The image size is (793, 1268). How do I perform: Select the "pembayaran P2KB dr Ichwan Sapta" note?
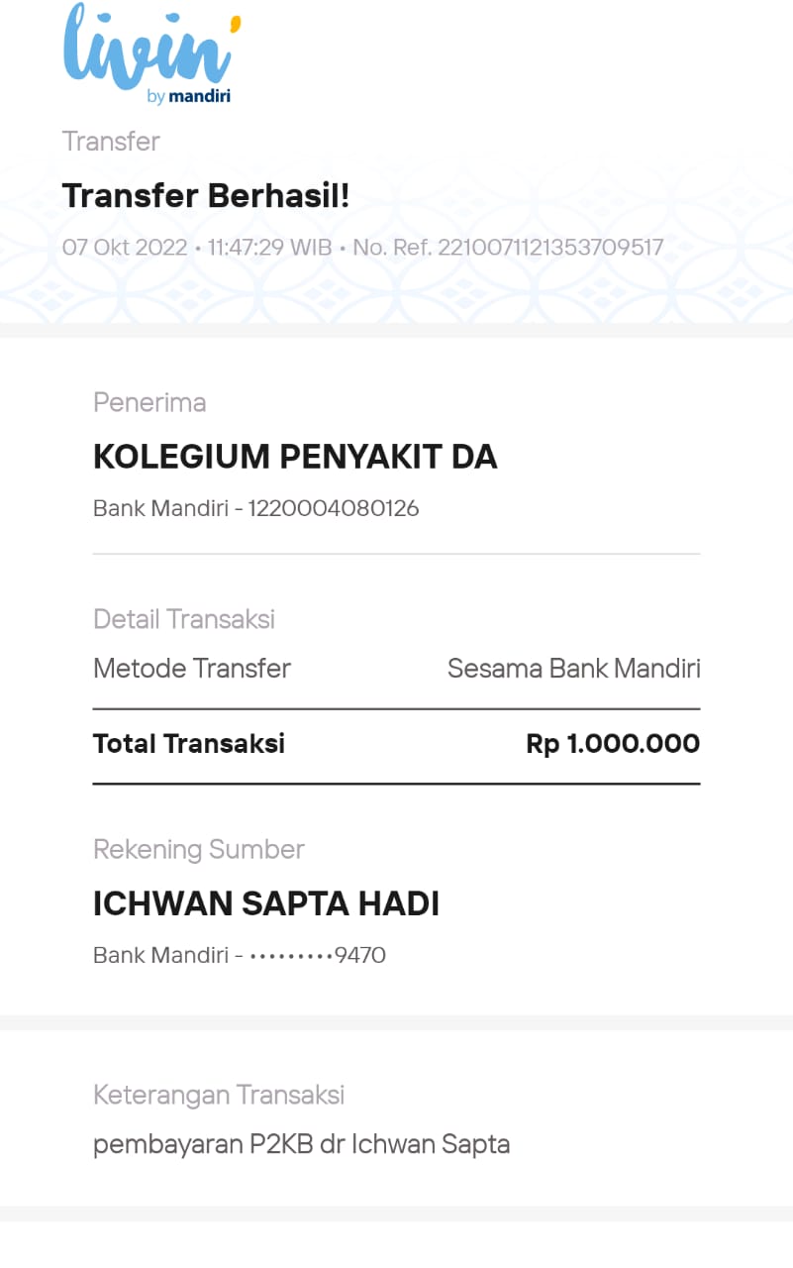pyautogui.click(x=302, y=1145)
